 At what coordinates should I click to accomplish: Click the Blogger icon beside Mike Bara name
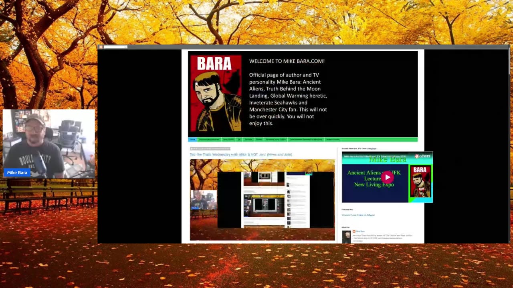point(354,231)
